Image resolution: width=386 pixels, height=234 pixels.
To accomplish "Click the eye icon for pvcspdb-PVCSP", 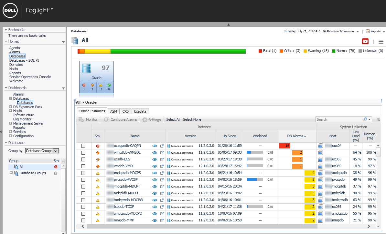I will click(x=155, y=180).
